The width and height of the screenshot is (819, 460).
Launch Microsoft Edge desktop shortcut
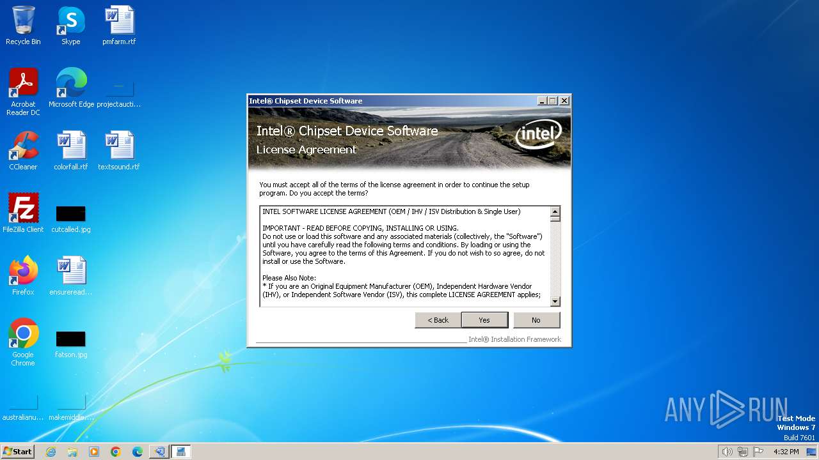71,88
